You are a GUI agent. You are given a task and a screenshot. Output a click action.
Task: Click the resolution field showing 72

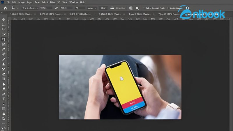coord(80,8)
